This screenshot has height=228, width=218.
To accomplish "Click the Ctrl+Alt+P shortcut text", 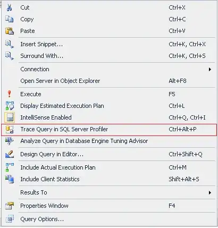I will 182,129.
